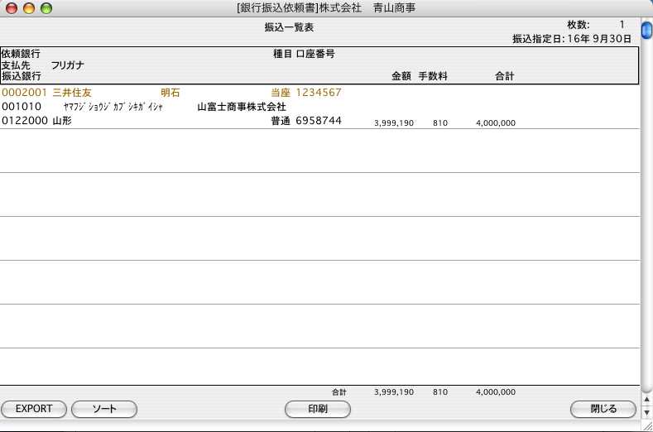The height and width of the screenshot is (432, 653).
Task: Minimize window with the yellow button
Action: coord(29,8)
